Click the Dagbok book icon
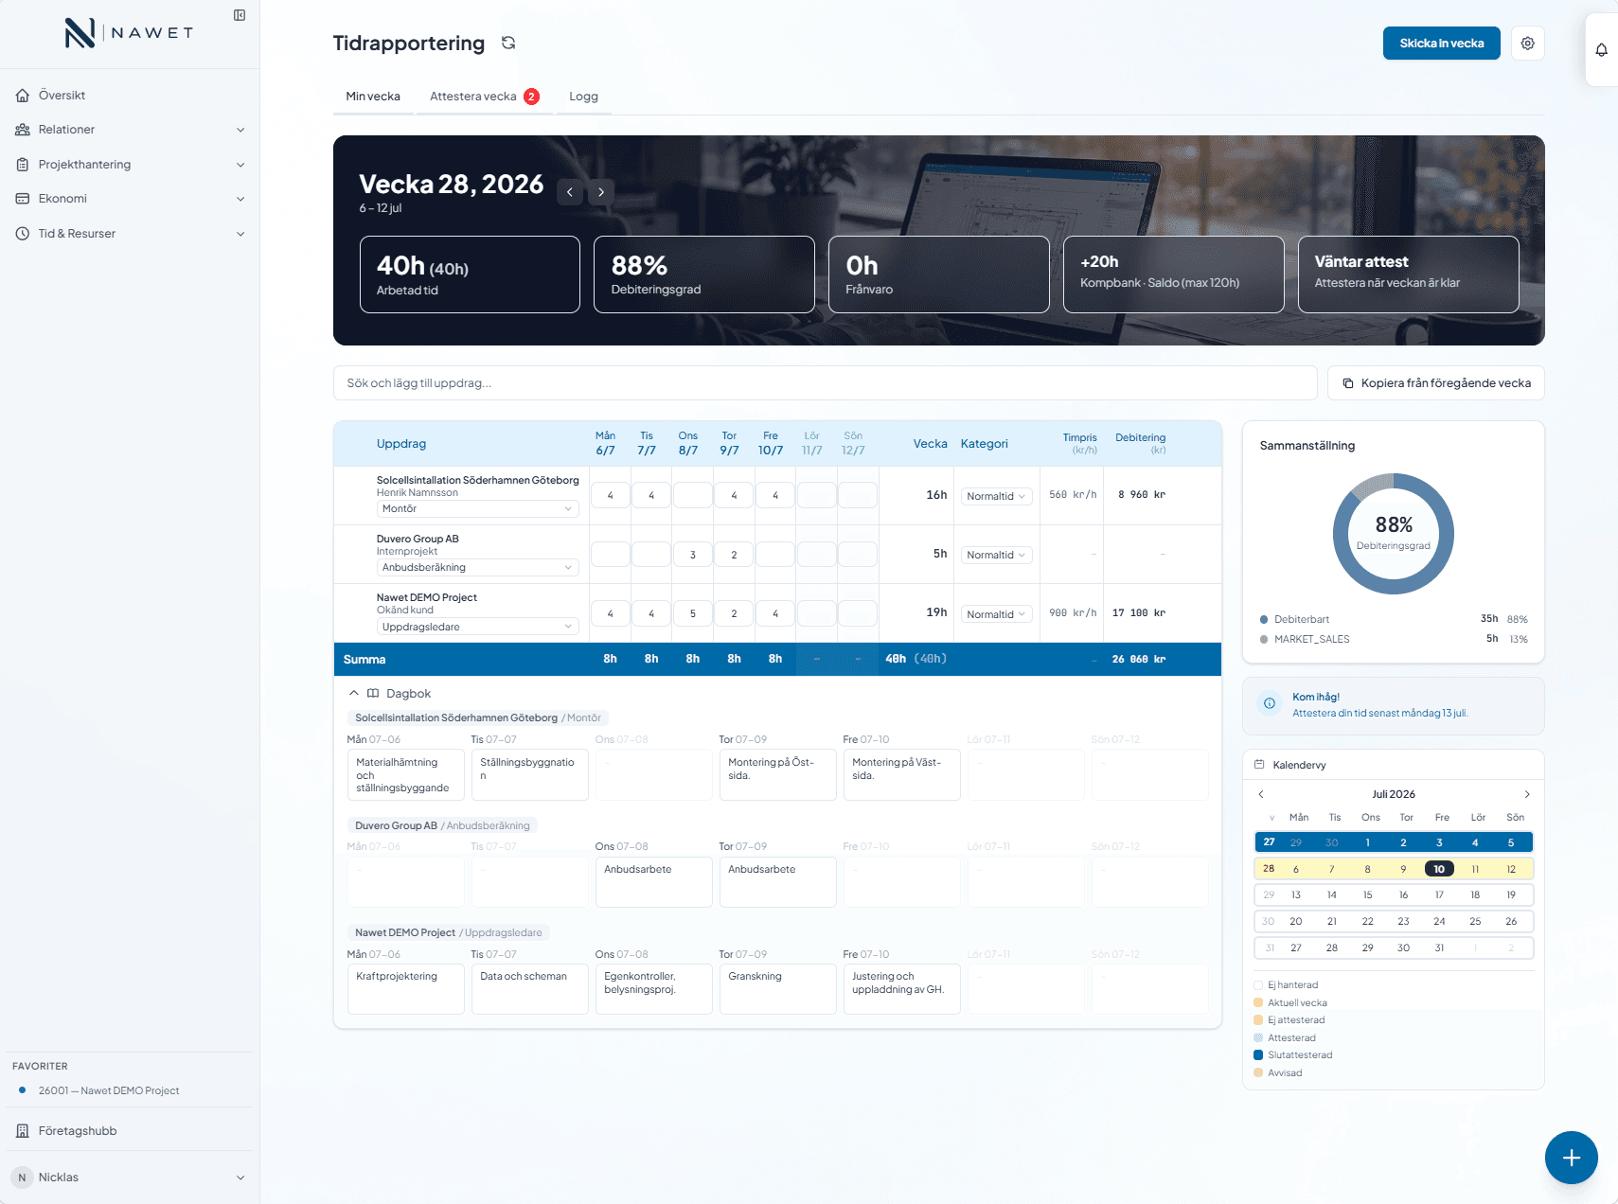1618x1204 pixels. [373, 694]
